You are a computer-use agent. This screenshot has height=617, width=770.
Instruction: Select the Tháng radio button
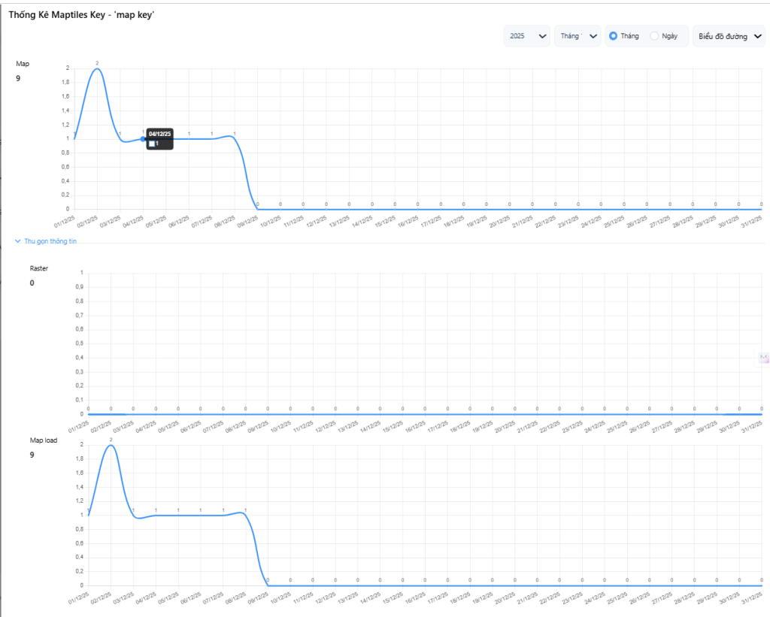[x=614, y=36]
